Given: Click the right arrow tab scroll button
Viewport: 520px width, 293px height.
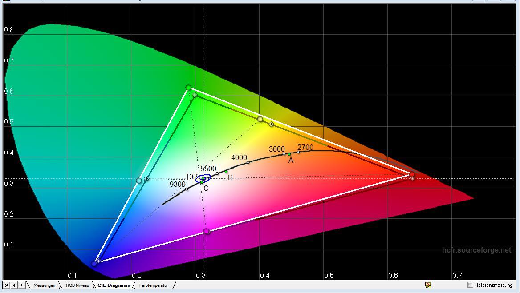Looking at the screenshot, I should pyautogui.click(x=21, y=285).
